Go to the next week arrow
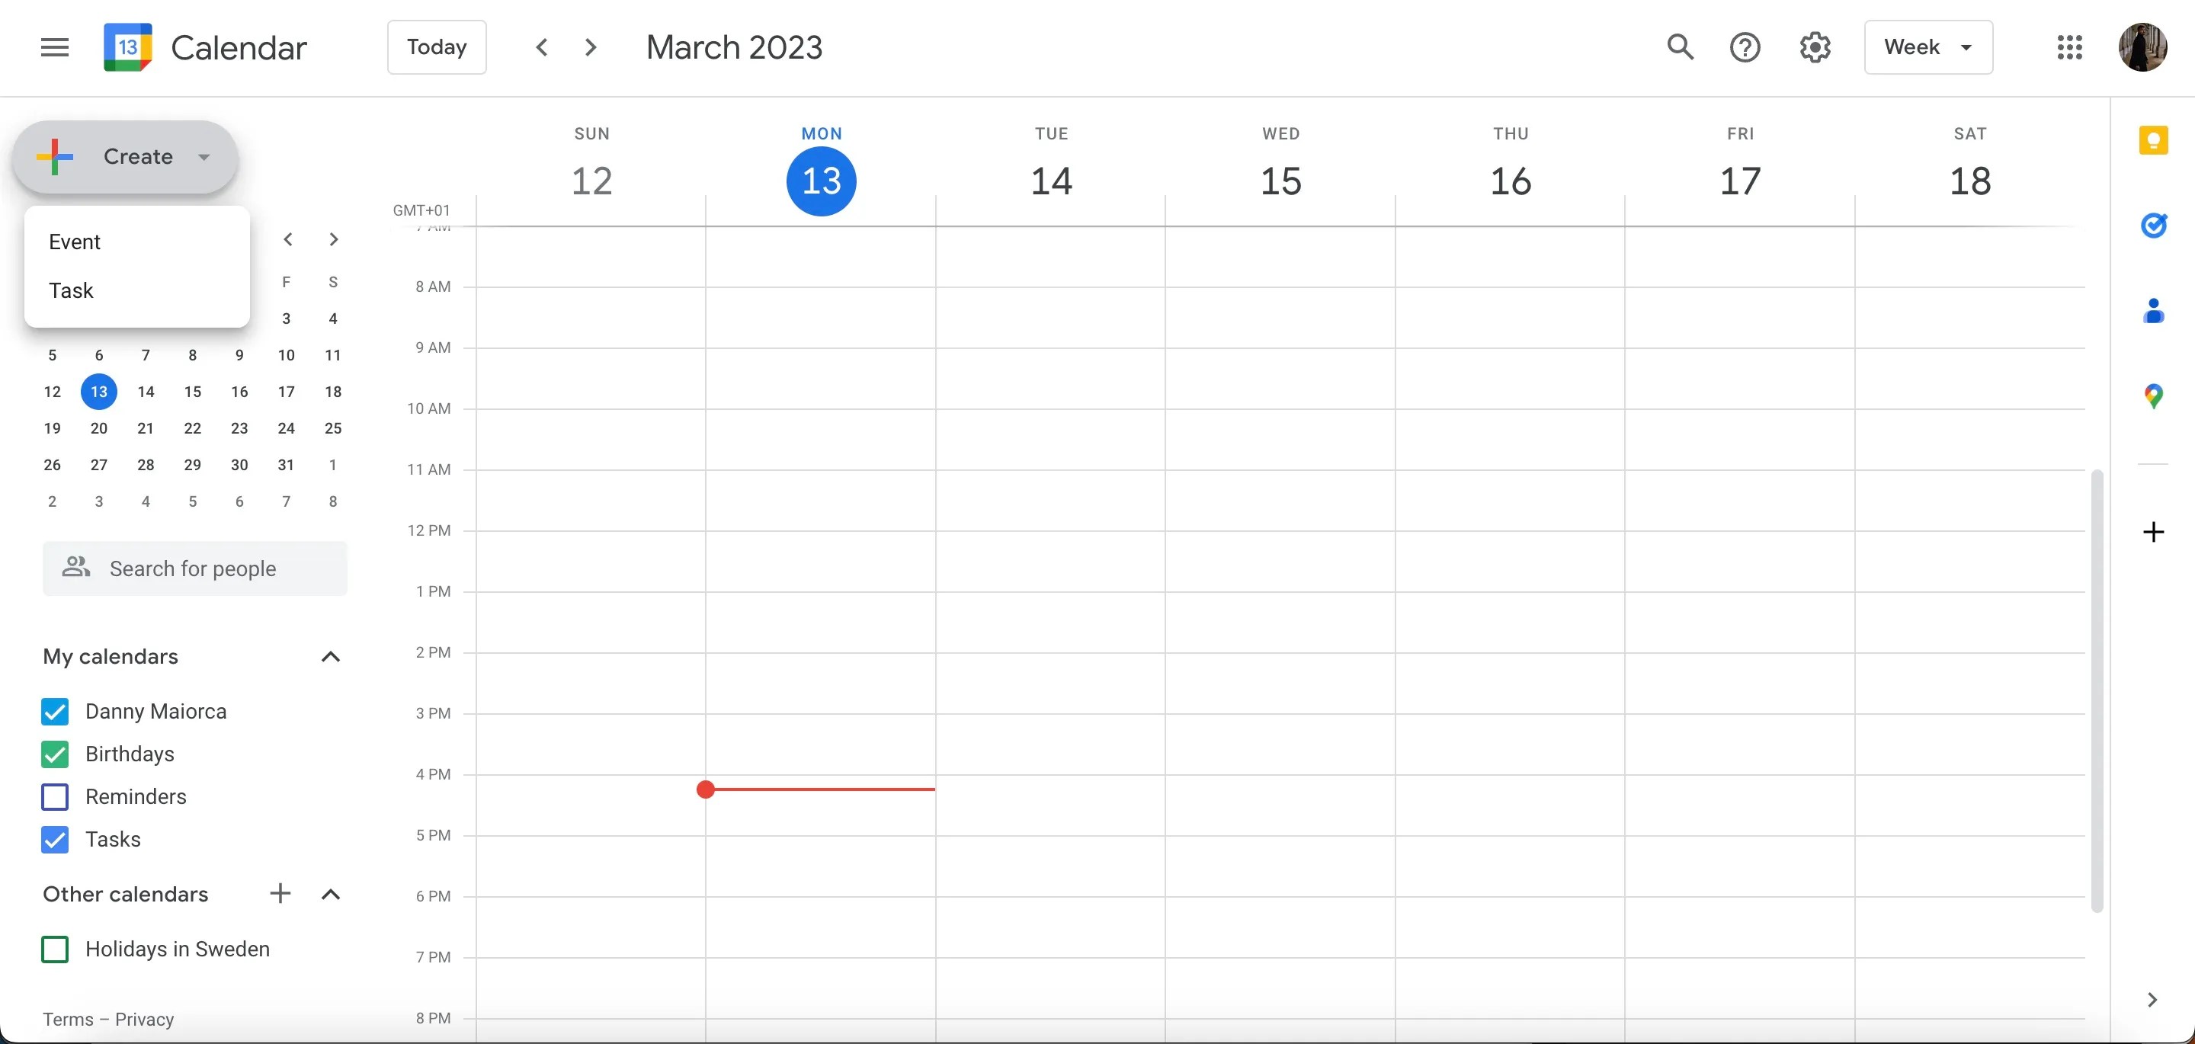The width and height of the screenshot is (2195, 1044). pos(591,47)
